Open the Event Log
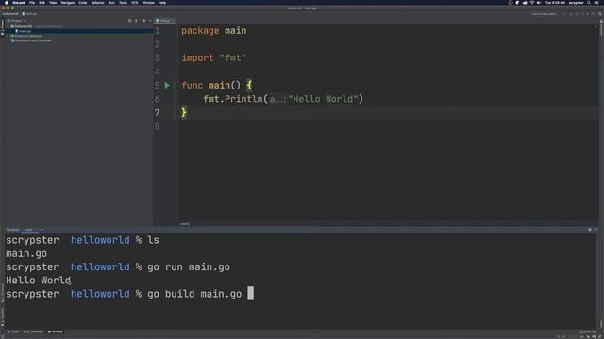This screenshot has width=604, height=339. 589,331
